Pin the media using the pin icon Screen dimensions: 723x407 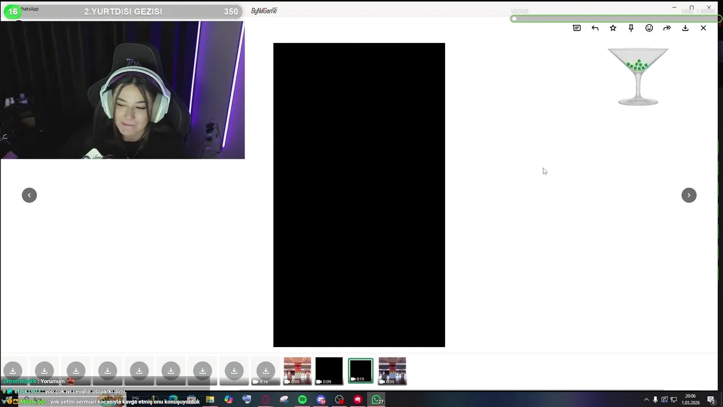coord(631,28)
